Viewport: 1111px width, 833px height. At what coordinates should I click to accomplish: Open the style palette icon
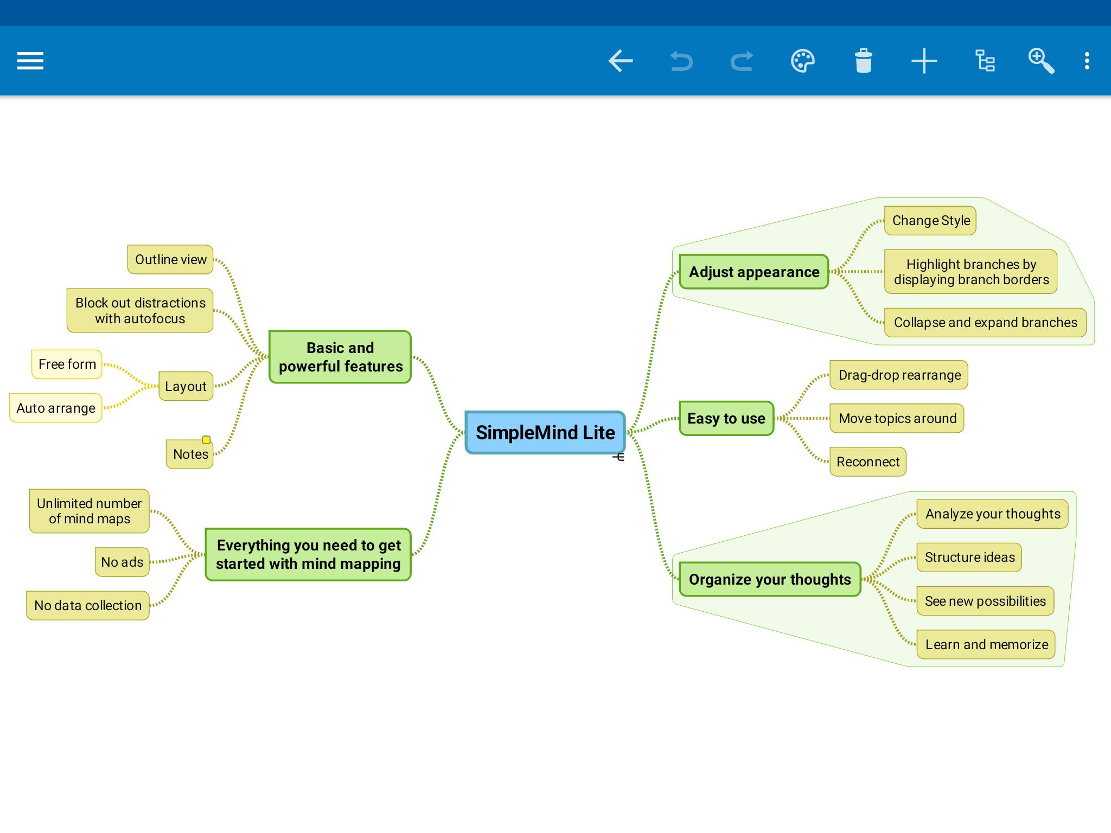click(803, 61)
